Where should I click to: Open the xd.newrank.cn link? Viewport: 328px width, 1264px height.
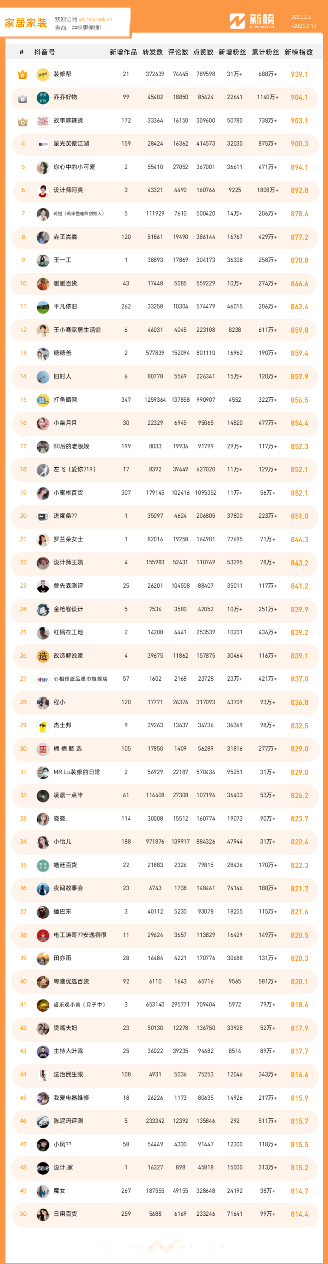pyautogui.click(x=95, y=20)
